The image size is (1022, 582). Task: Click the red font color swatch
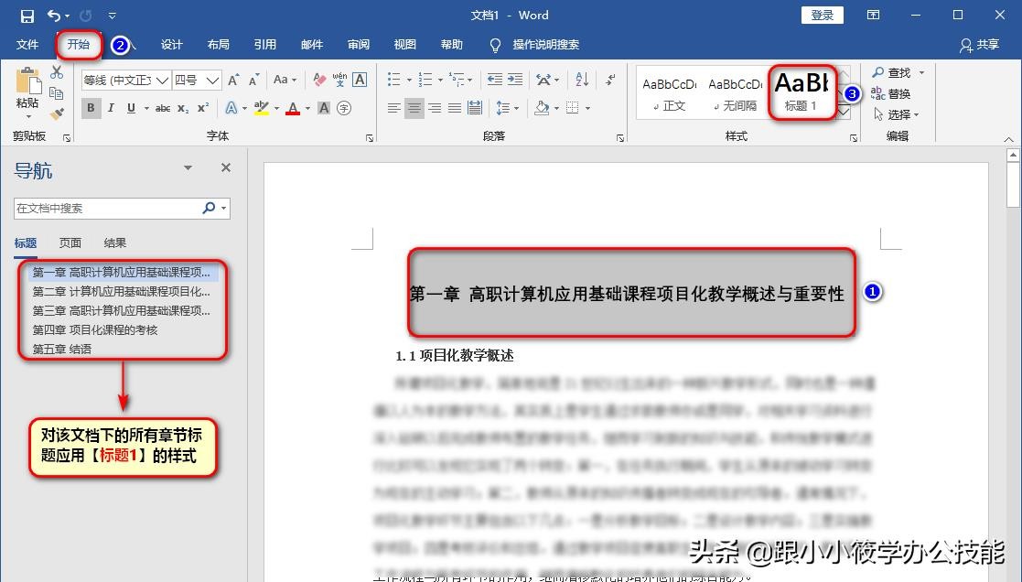point(293,108)
